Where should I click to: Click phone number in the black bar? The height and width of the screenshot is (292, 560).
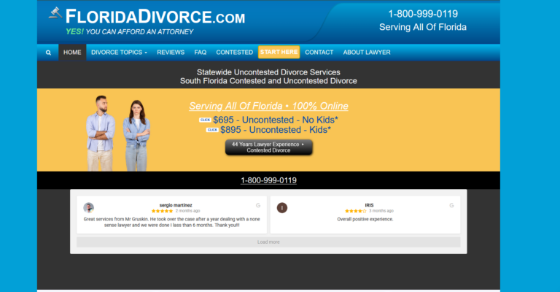point(268,180)
